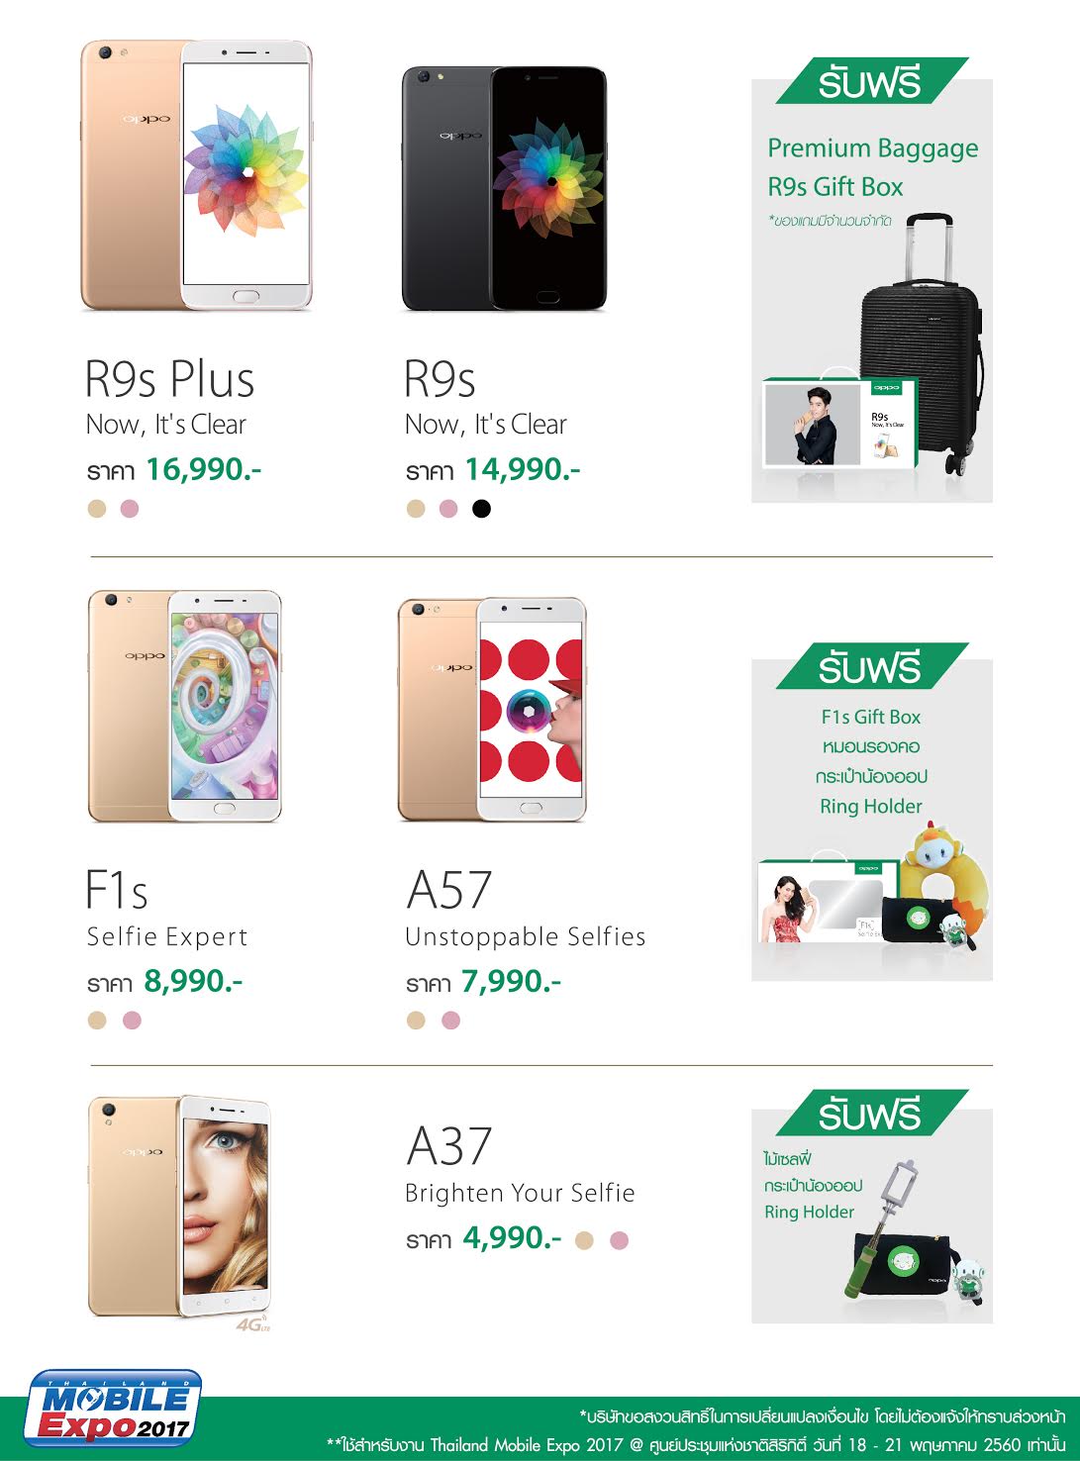The image size is (1080, 1461).
Task: Click the F1s phone product image
Action: pyautogui.click(x=185, y=707)
